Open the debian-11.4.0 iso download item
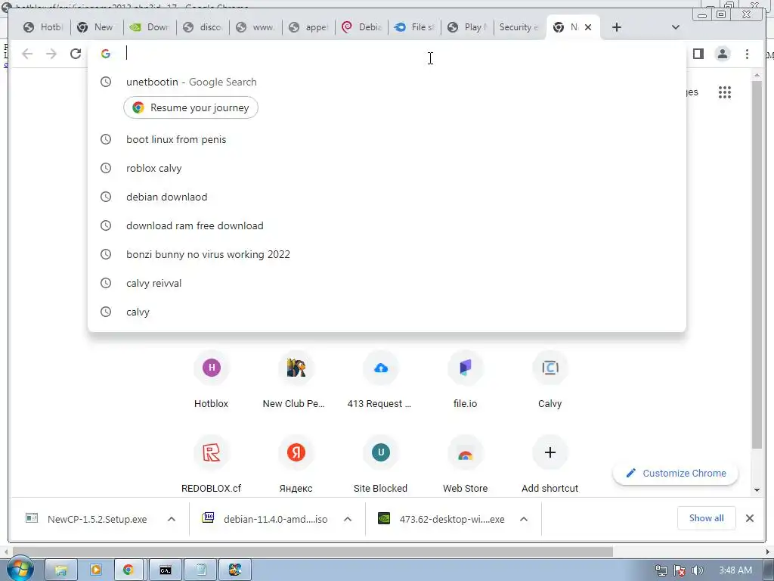Screen dimensions: 774x581 tap(265, 519)
